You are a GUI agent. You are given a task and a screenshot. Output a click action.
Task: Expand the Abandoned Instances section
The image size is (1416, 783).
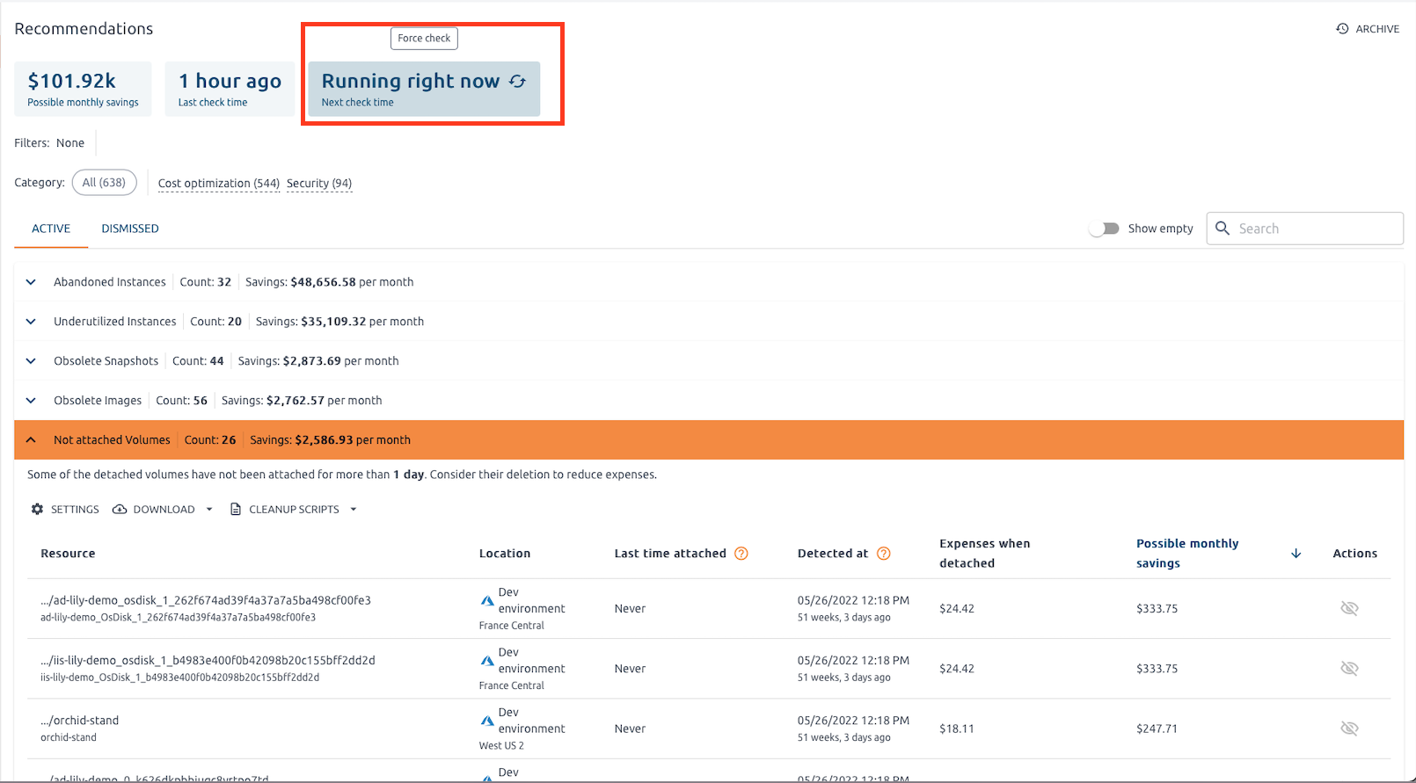31,282
